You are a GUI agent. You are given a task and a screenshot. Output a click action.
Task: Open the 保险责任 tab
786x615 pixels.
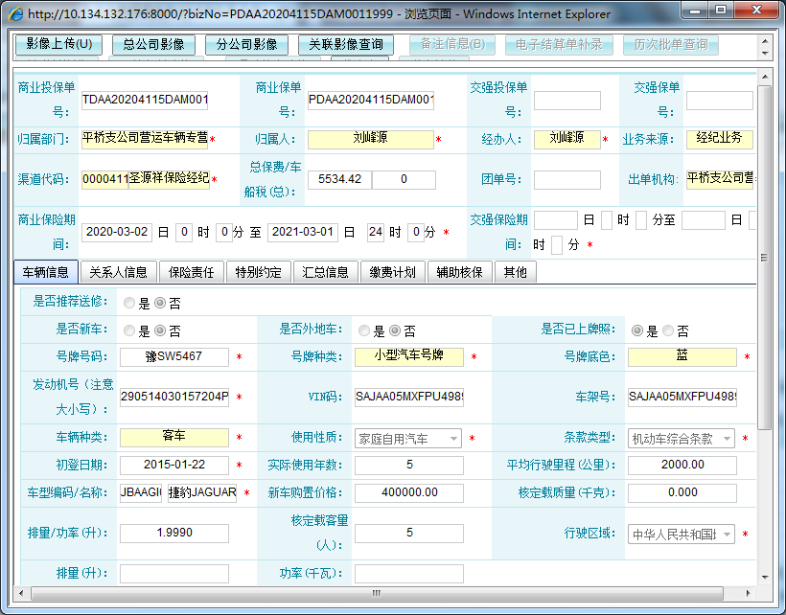[192, 272]
